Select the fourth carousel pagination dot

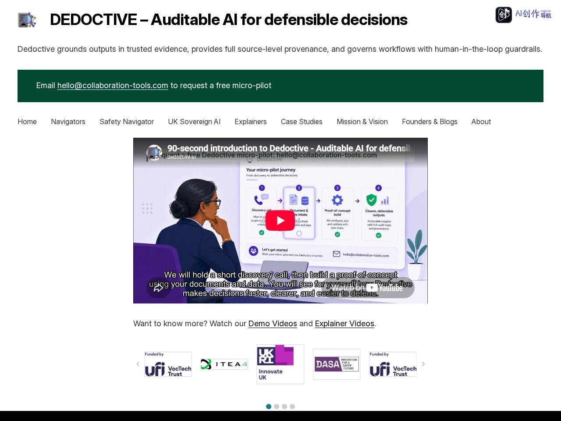point(292,407)
